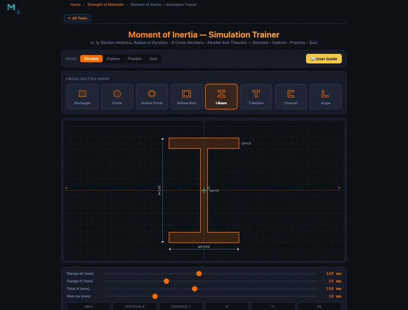The height and width of the screenshot is (310, 408).
Task: Click the IX result card
Action: coord(227,306)
